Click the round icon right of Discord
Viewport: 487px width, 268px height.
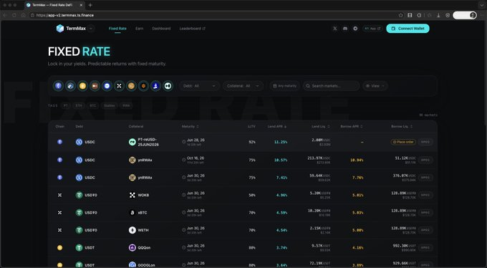pos(355,28)
